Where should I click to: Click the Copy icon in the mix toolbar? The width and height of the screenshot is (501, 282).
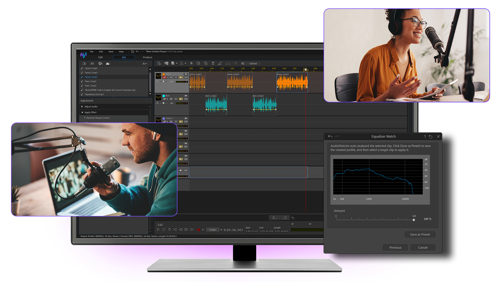pos(198,63)
